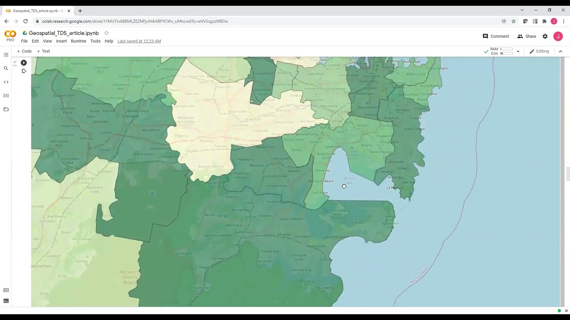Click the Kurnell label on the map
Screen dimensions: 570x320
pos(357,222)
